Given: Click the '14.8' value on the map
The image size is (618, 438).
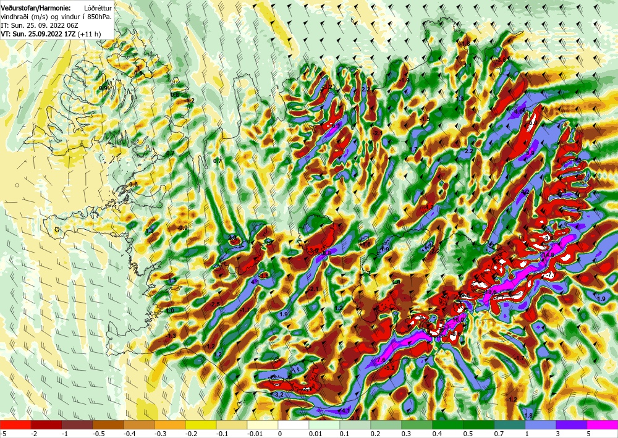Looking at the screenshot, I should pyautogui.click(x=549, y=255).
